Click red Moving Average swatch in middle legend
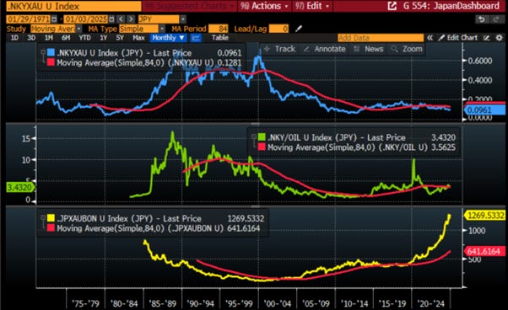Viewport: 508px width, 310px height. coord(262,147)
